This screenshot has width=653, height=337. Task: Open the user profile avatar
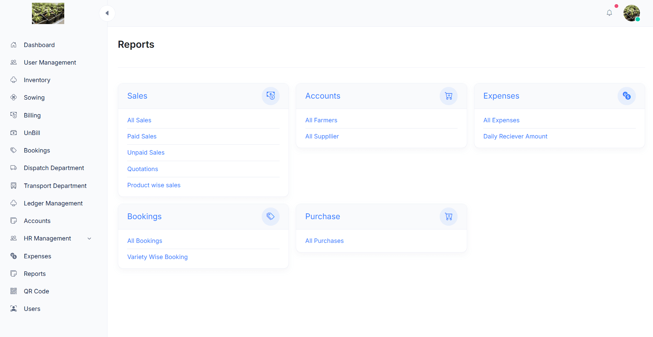(631, 13)
